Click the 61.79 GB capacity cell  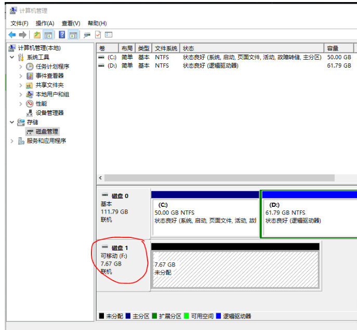(x=339, y=65)
